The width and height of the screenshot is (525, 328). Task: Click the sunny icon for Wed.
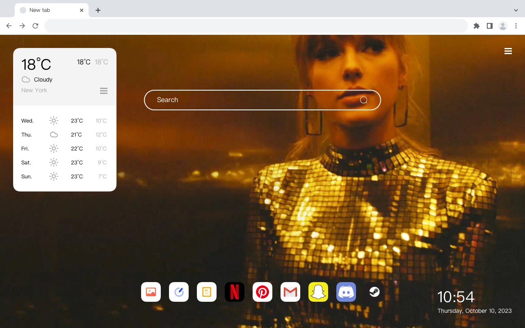click(x=54, y=121)
